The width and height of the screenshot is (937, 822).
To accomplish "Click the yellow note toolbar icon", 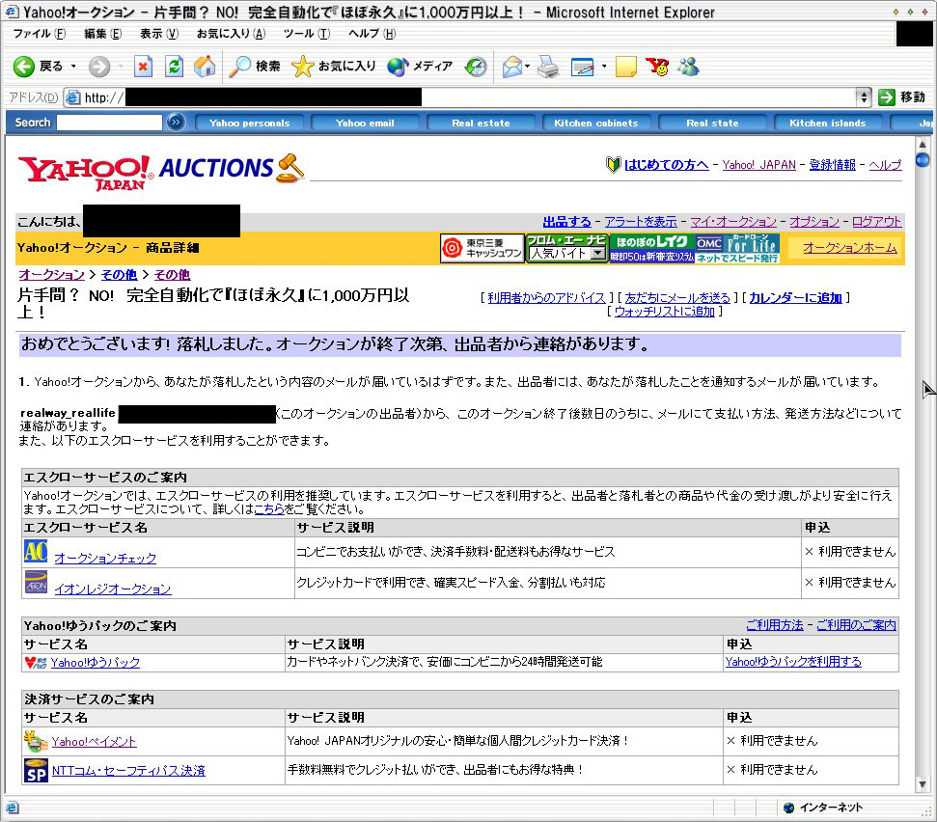I will 625,67.
